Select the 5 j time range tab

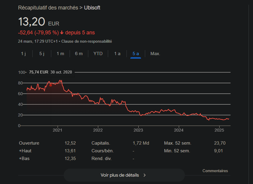coord(42,54)
